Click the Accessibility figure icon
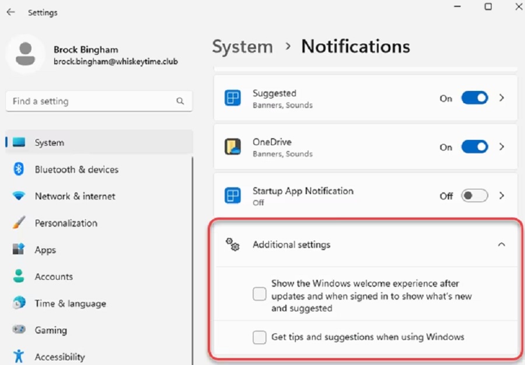 point(19,356)
